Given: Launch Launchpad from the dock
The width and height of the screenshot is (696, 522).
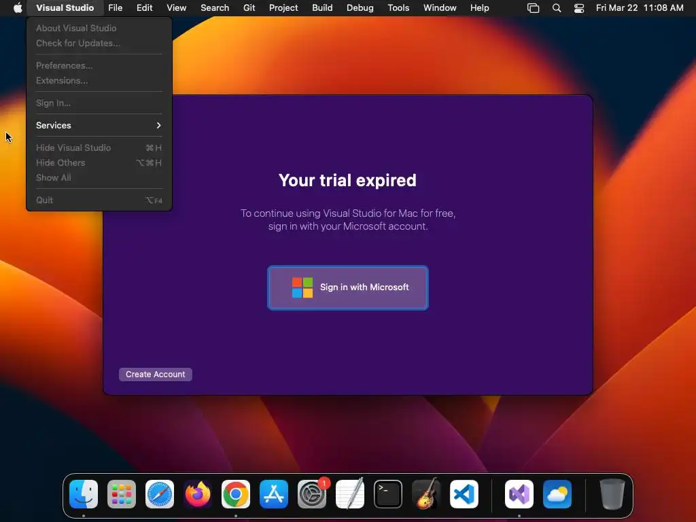Looking at the screenshot, I should pos(122,493).
